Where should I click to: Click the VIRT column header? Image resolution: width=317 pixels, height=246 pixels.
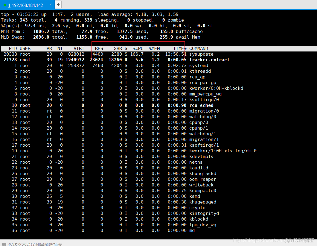[x=79, y=48]
